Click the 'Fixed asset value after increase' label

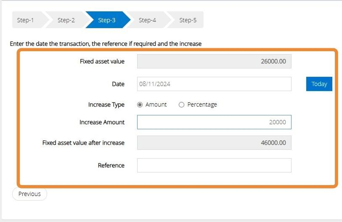coord(83,143)
